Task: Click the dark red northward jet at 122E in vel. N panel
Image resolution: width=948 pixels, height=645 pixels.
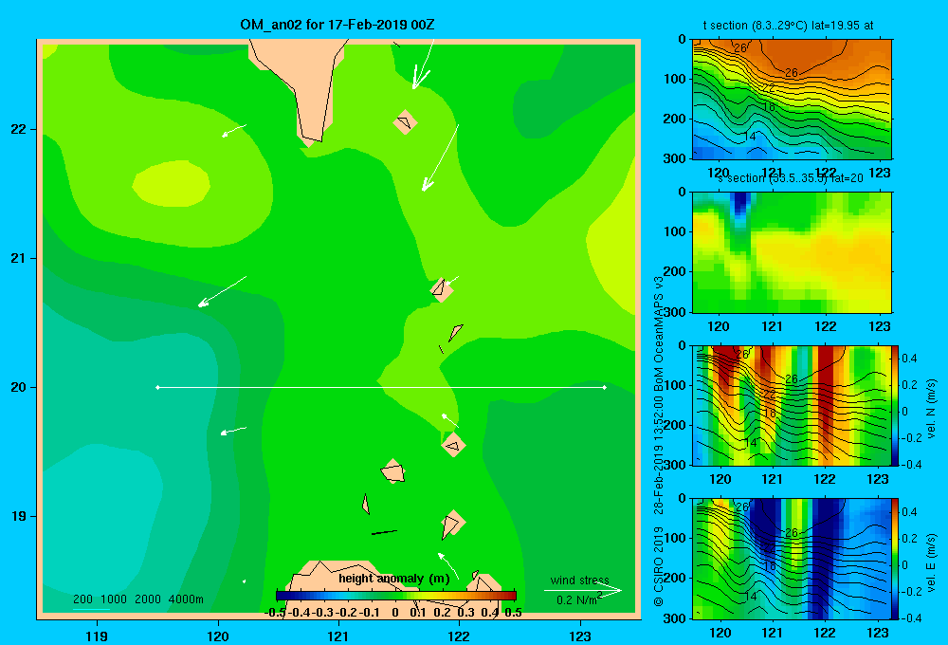Action: coord(826,399)
